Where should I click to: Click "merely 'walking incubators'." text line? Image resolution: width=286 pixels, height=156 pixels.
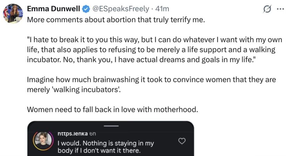(x=74, y=90)
